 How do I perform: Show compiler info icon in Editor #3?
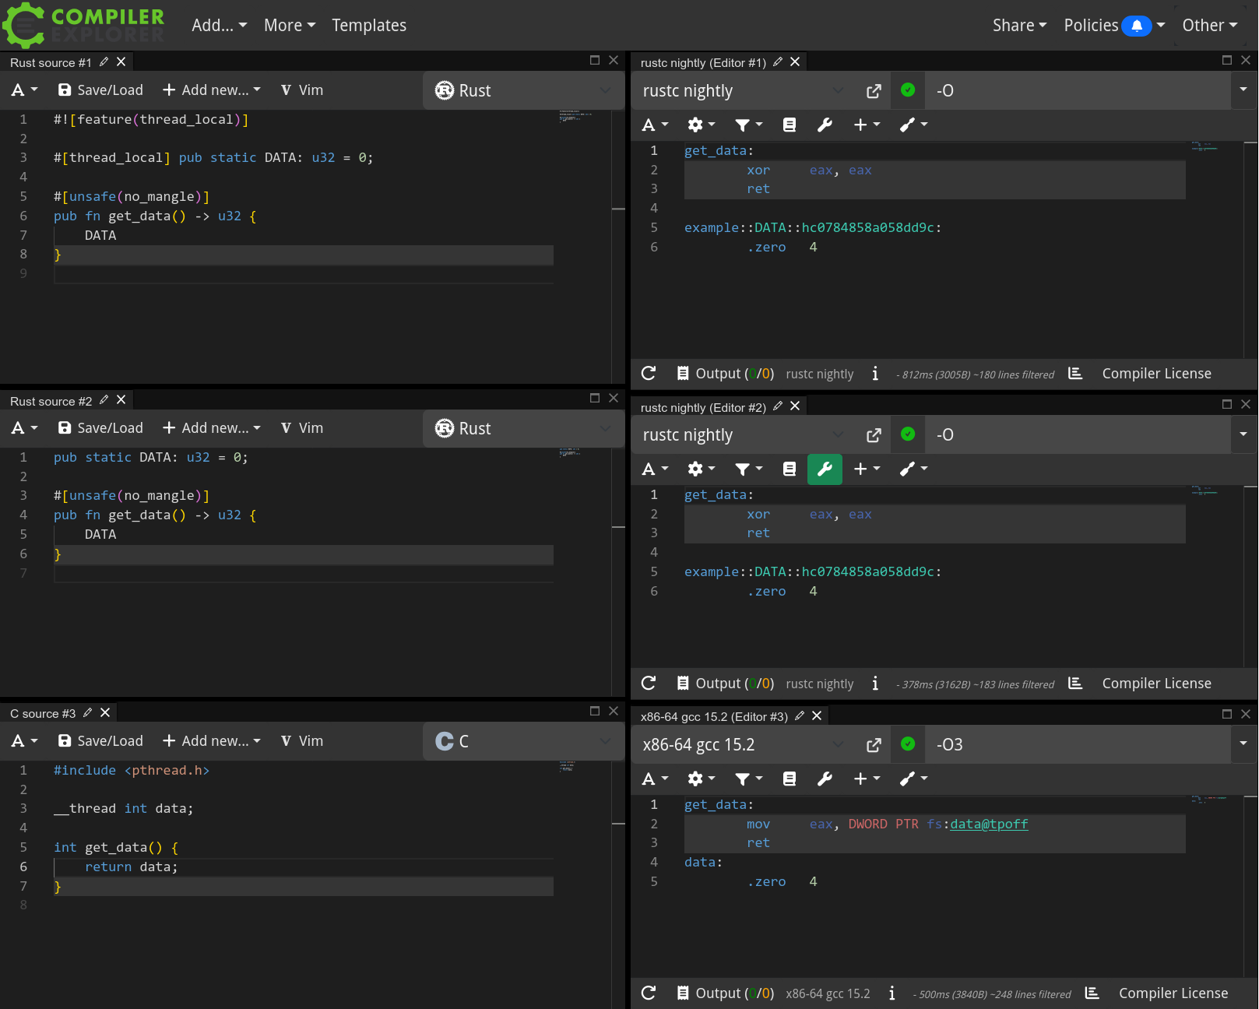point(892,993)
